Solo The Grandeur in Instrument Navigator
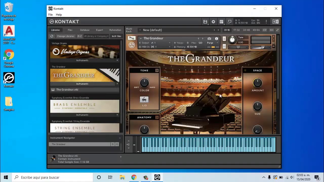 point(113,144)
